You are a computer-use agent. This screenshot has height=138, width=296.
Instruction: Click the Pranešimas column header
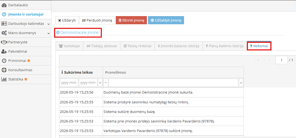173,72
